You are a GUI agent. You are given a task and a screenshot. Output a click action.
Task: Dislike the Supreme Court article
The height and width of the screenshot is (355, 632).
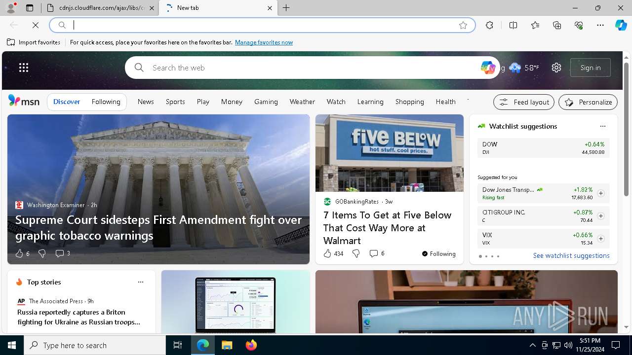click(x=42, y=253)
